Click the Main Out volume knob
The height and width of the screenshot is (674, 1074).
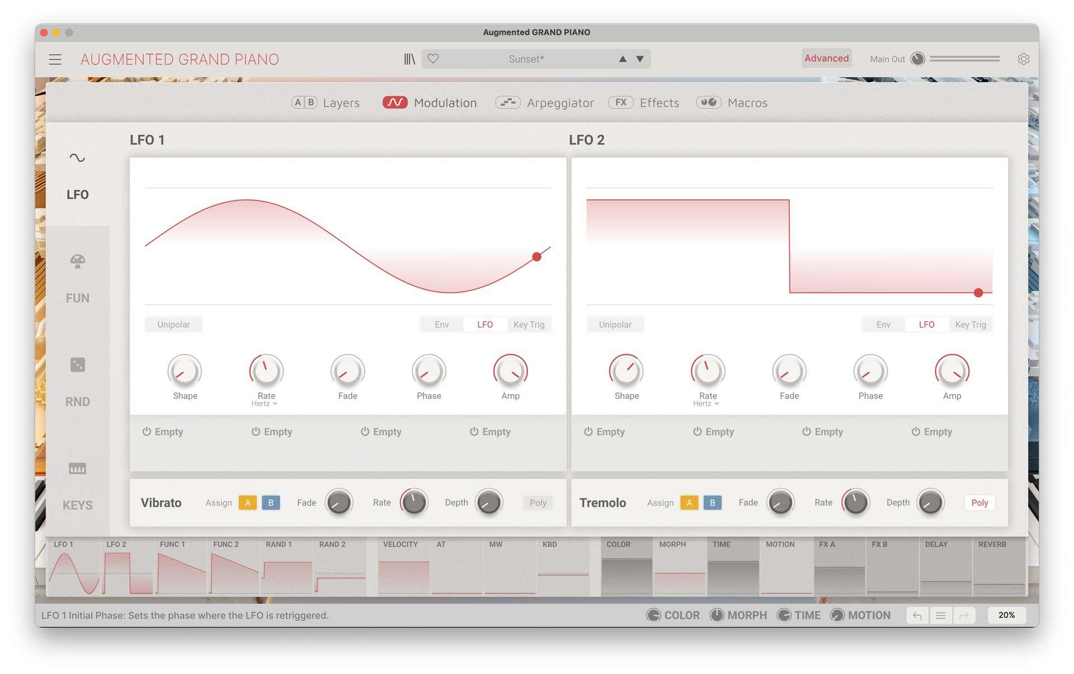917,59
